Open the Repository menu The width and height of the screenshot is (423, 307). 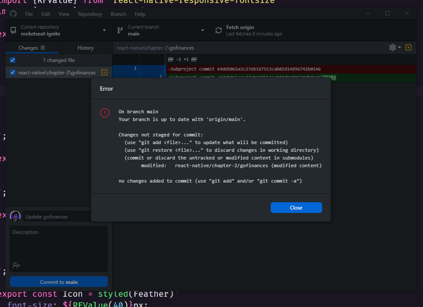tap(90, 14)
